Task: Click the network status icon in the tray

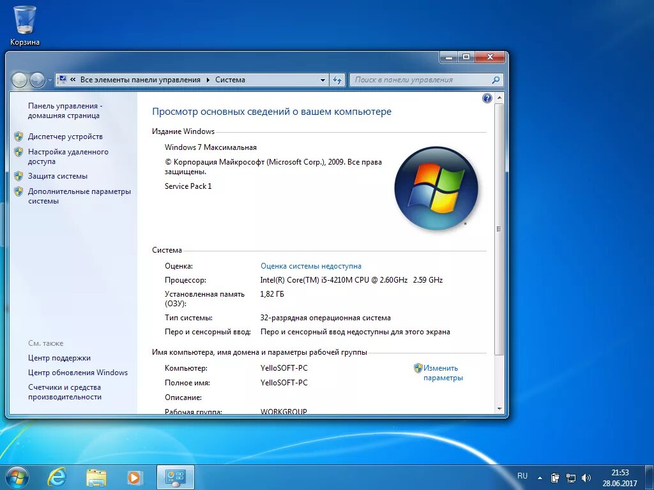Action: [570, 478]
